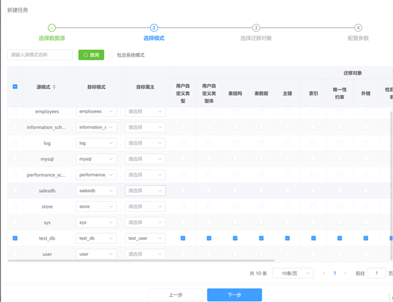393x302 pixels.
Task: Expand the employees target schema dropdown
Action: pos(96,112)
